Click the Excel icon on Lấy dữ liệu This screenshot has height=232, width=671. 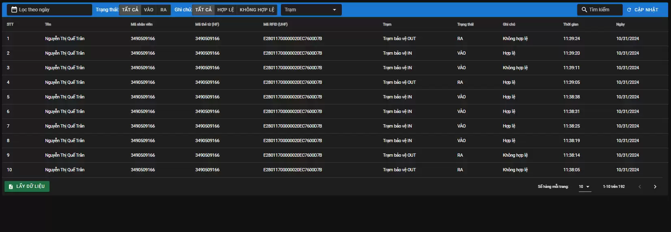[11, 187]
